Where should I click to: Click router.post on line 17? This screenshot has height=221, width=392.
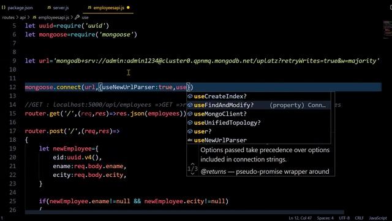(x=44, y=131)
